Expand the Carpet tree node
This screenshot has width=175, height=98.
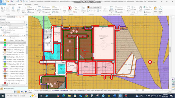tap(3, 32)
